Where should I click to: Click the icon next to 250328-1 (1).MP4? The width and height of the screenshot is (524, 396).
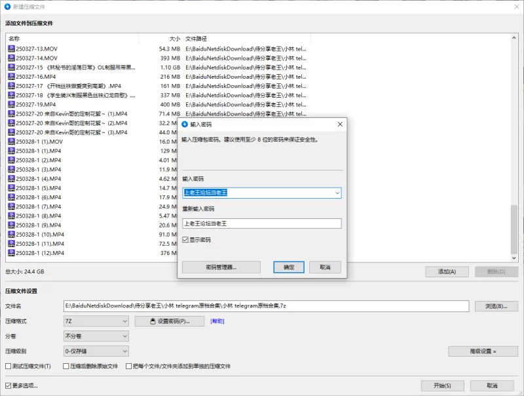tap(11, 151)
